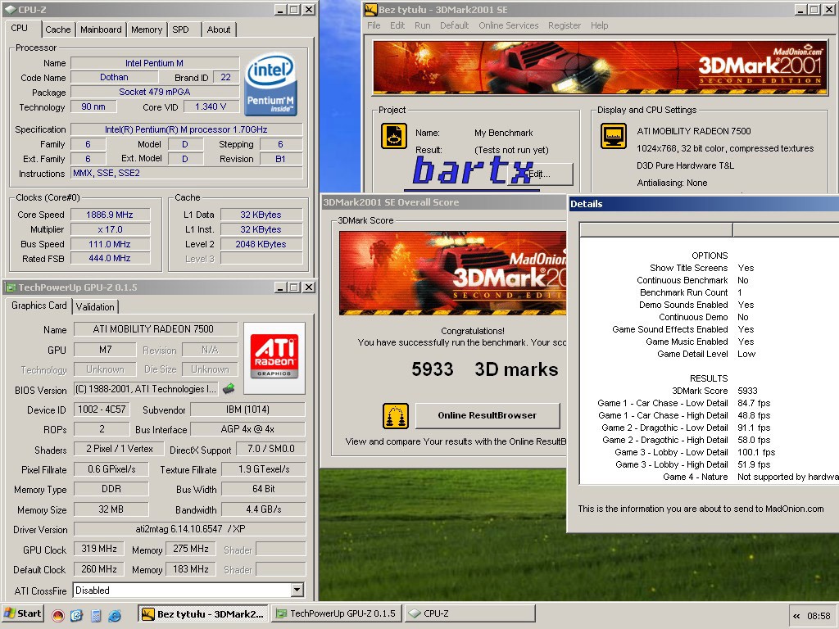The image size is (839, 629).
Task: Switch to the Memory tab in CPU-Z
Action: click(x=147, y=29)
